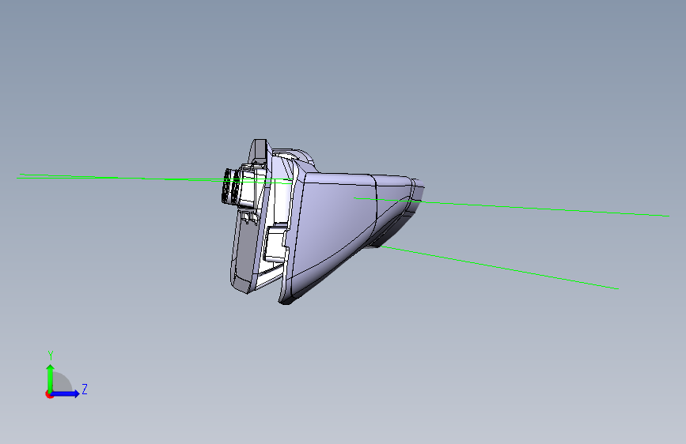Click the red X axis origin dot

[49, 394]
